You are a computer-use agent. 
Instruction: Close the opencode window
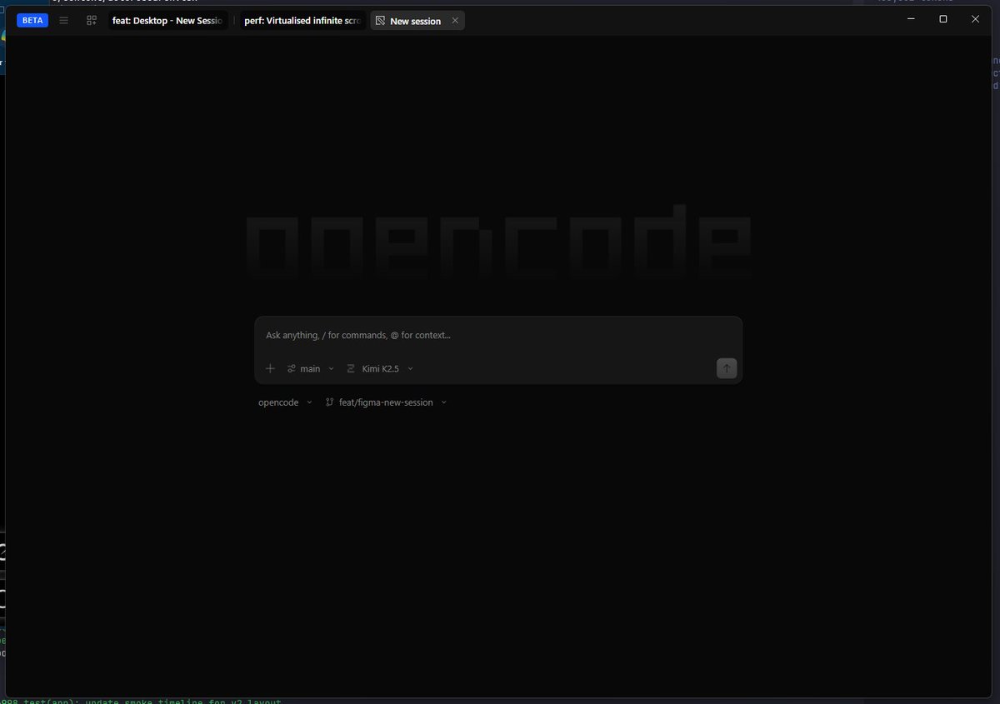pos(976,19)
